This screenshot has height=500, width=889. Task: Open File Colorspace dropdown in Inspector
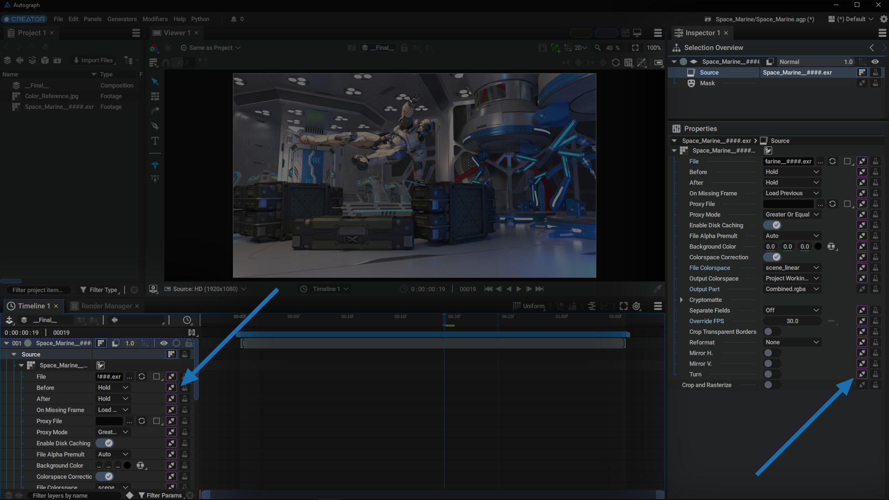point(792,268)
